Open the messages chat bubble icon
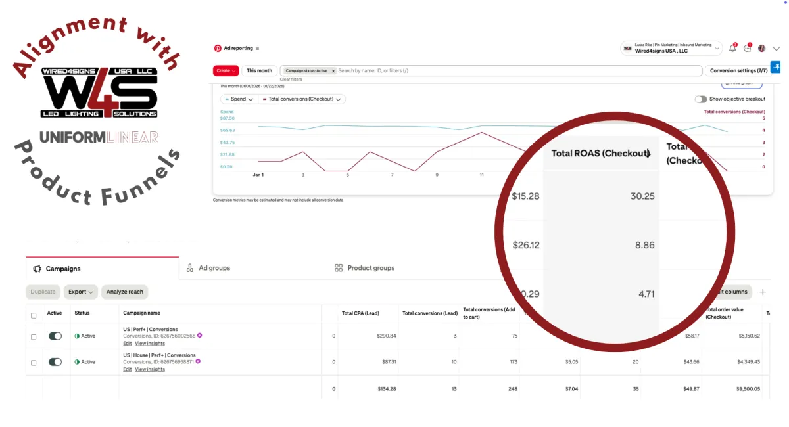The height and width of the screenshot is (427, 789). pyautogui.click(x=748, y=48)
